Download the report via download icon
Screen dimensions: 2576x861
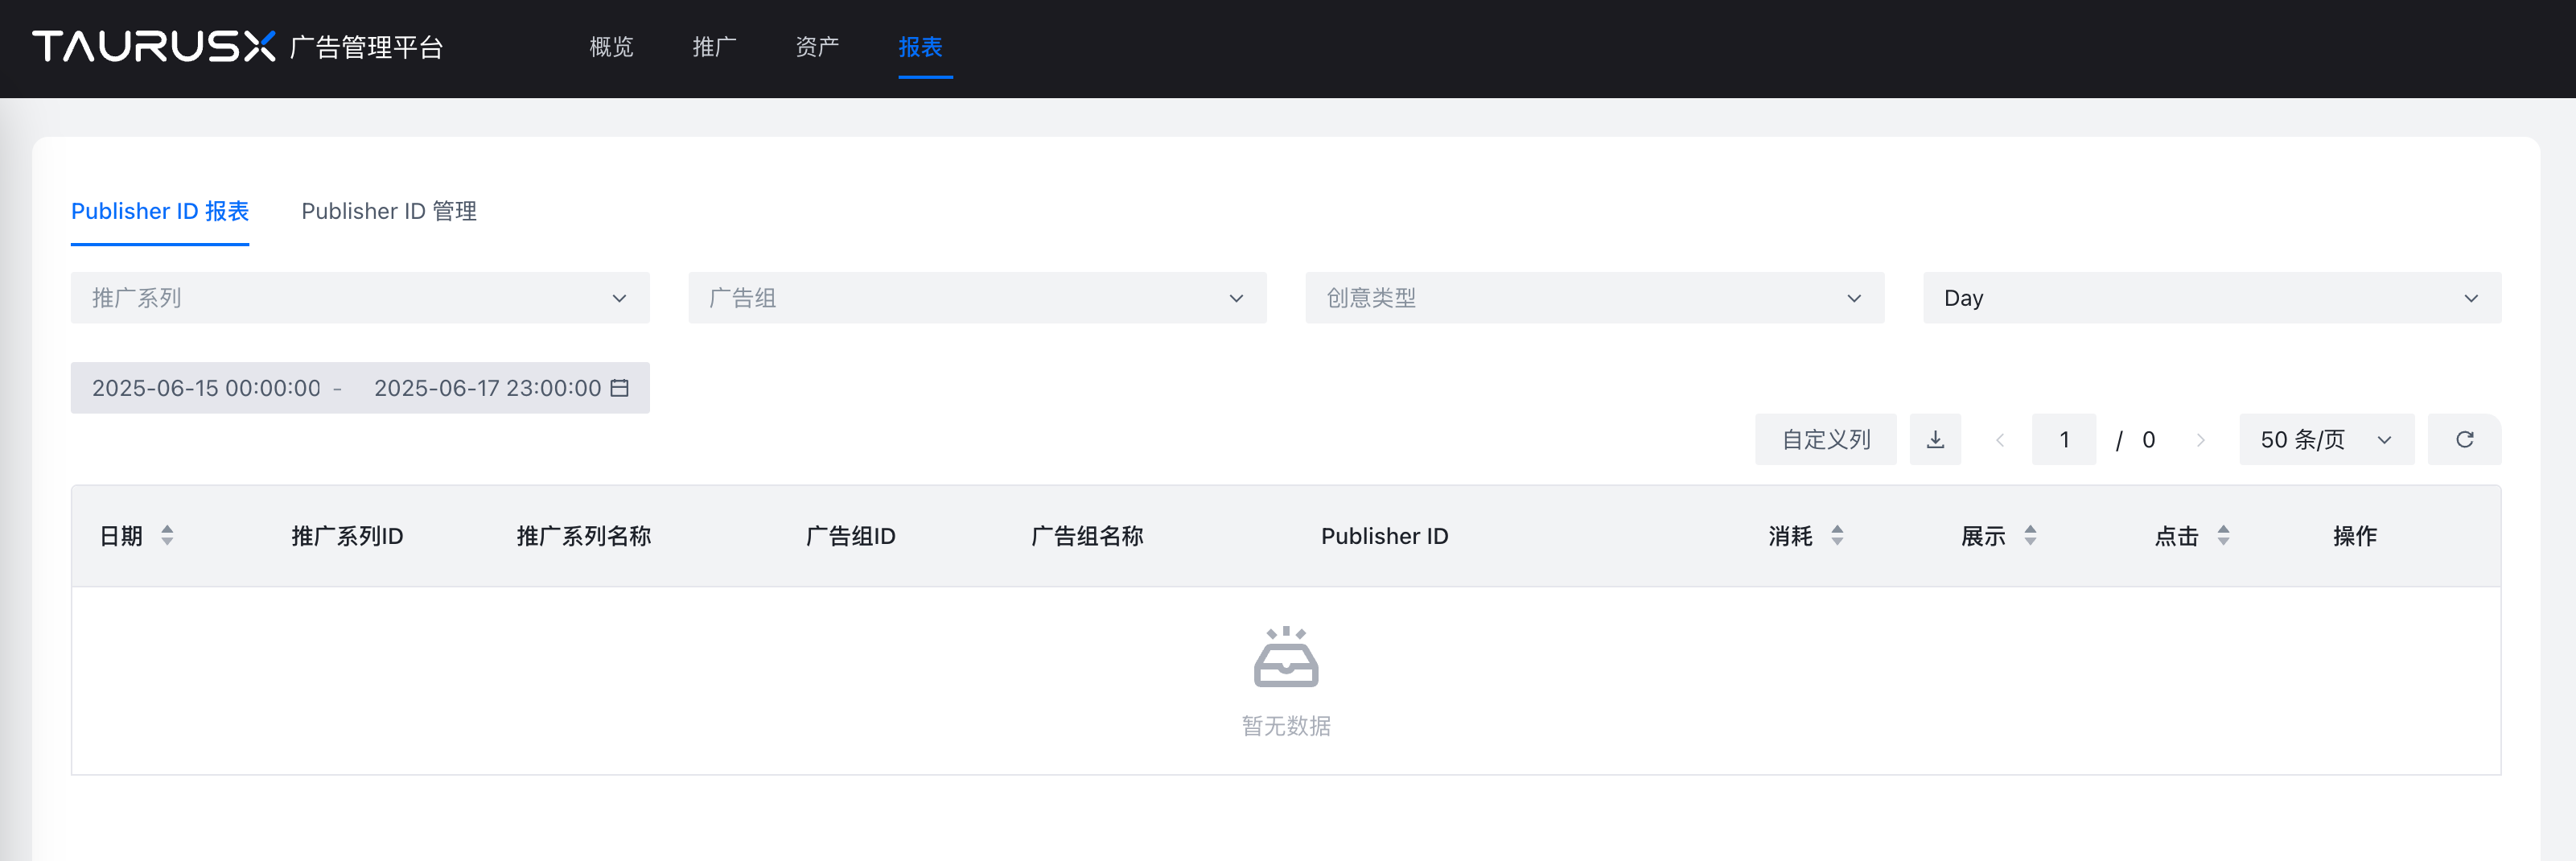pyautogui.click(x=1935, y=439)
